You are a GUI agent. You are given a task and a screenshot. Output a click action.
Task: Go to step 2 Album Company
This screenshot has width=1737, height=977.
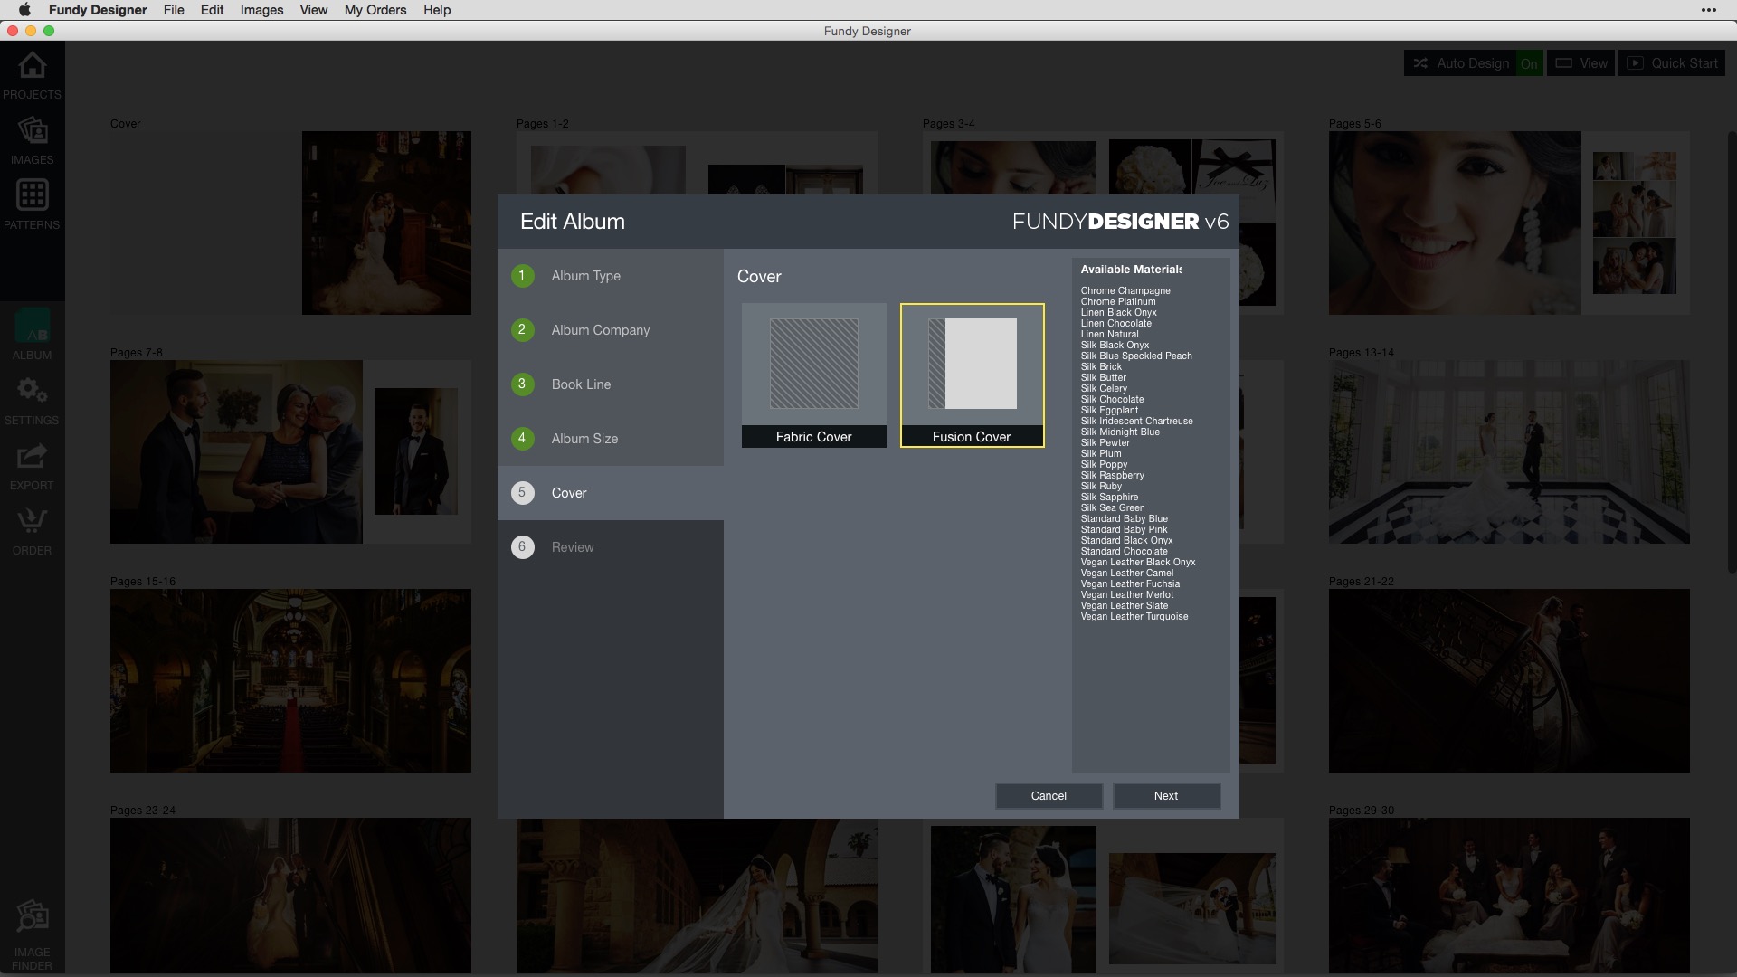[611, 330]
